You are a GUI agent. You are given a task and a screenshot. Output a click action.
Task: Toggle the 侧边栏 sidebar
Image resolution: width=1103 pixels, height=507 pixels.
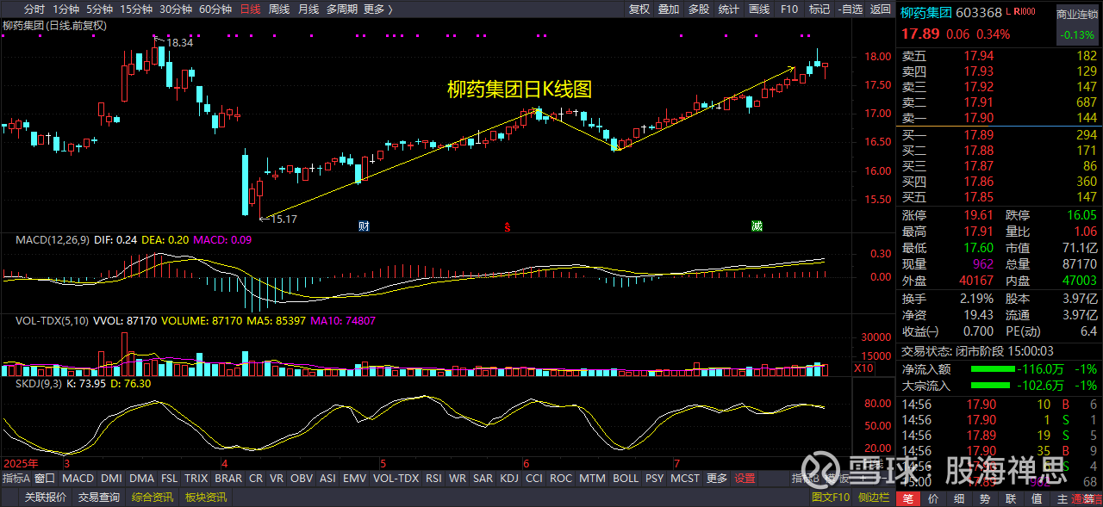[x=873, y=498]
